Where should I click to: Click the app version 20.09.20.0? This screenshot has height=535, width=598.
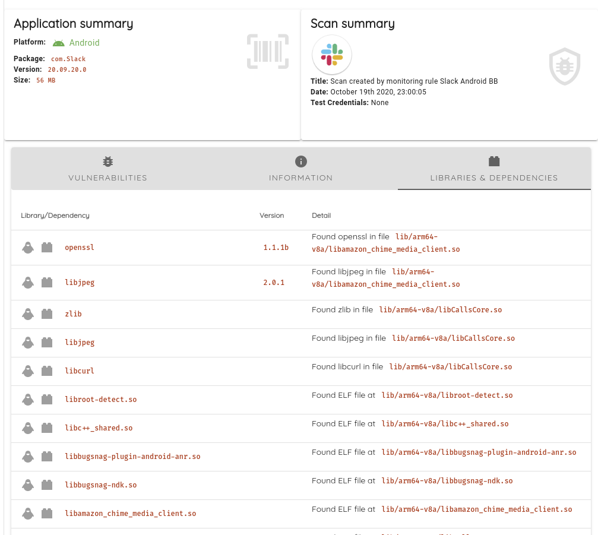point(67,69)
